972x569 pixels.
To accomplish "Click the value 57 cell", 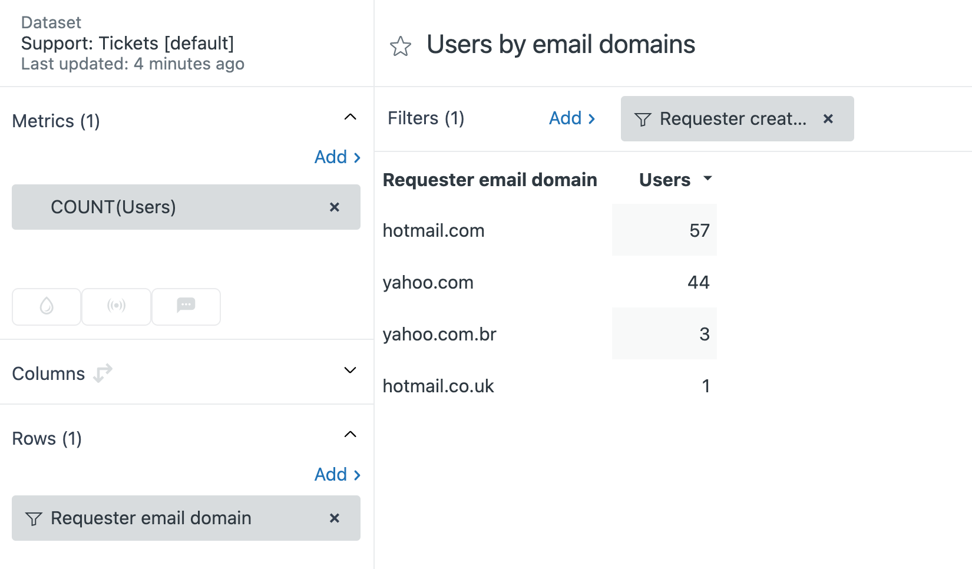I will pos(664,230).
